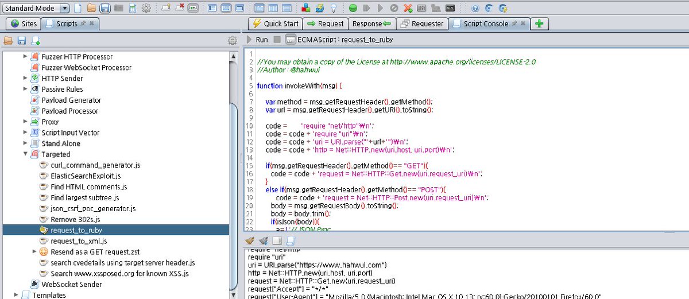Expand the Fuzzer HTTP Processor node
This screenshot has width=689, height=299.
(x=25, y=56)
